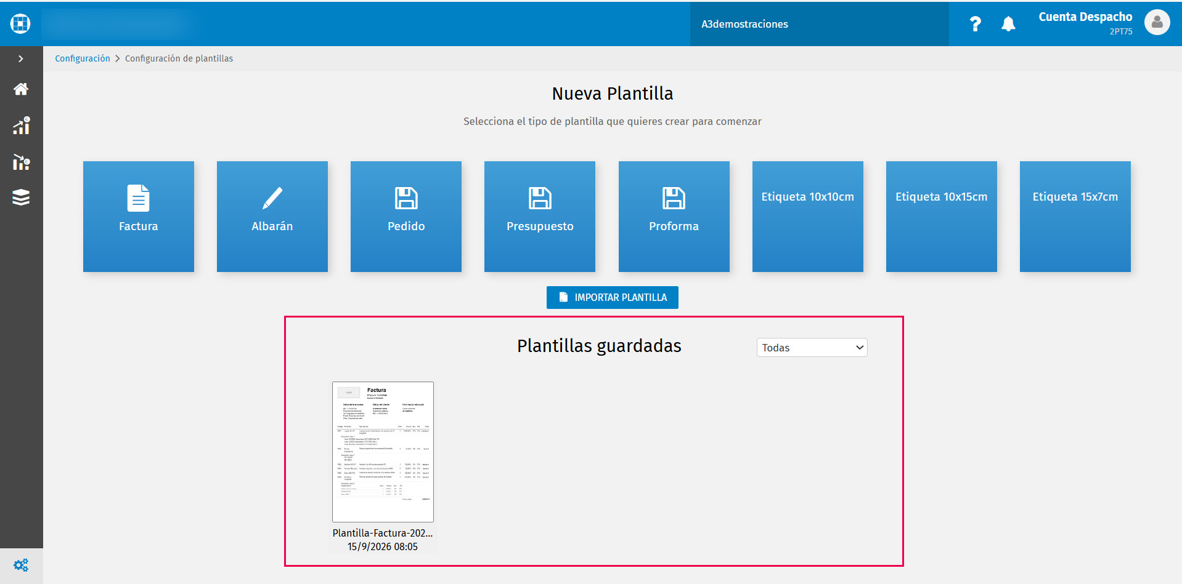Open notifications bell
This screenshot has height=584, width=1182.
tap(1008, 24)
